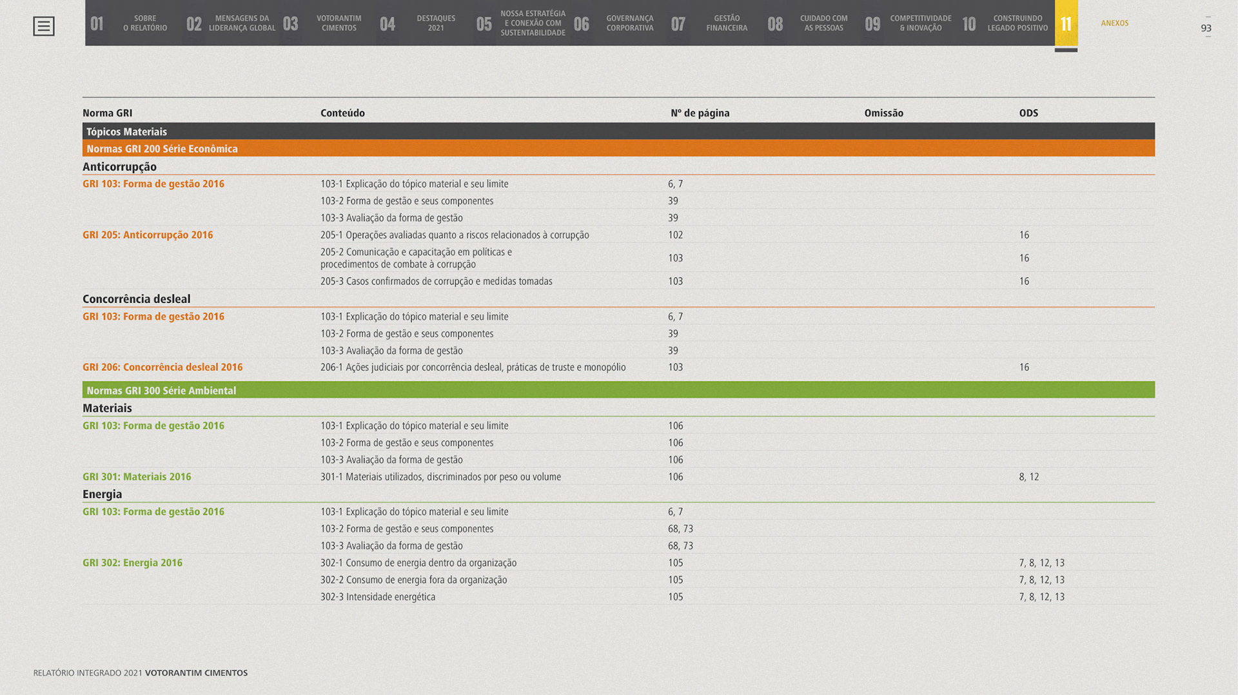The height and width of the screenshot is (695, 1238).
Task: Click 205-3 Casos confirmados de corrupção text
Action: (436, 281)
